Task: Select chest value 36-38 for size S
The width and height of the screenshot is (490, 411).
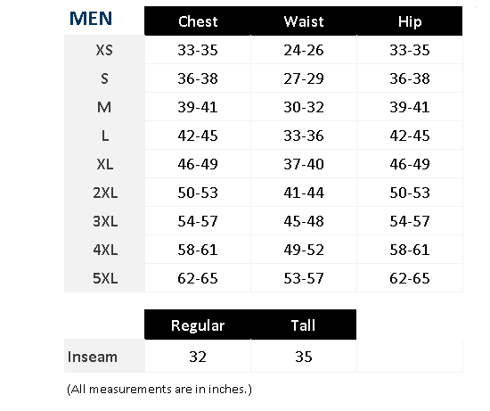Action: pos(198,78)
